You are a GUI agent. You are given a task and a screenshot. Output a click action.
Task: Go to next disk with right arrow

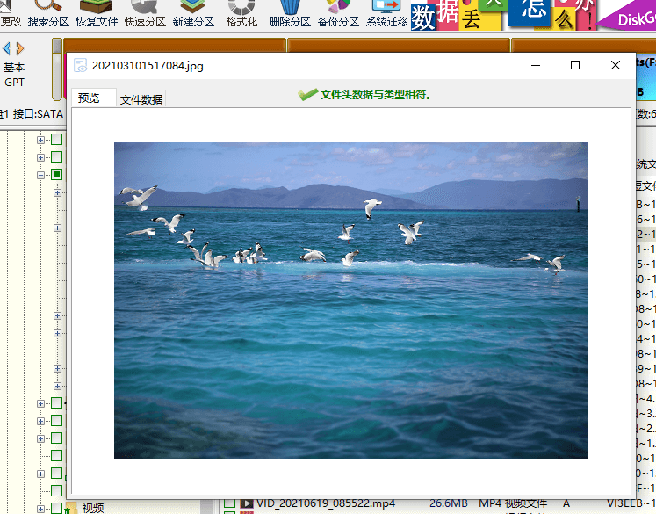click(x=20, y=48)
